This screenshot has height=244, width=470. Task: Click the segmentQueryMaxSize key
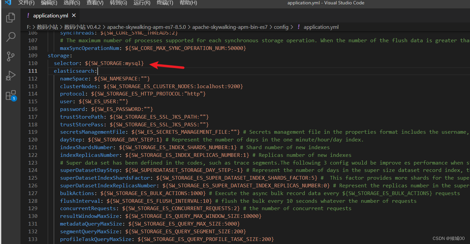tap(89, 232)
